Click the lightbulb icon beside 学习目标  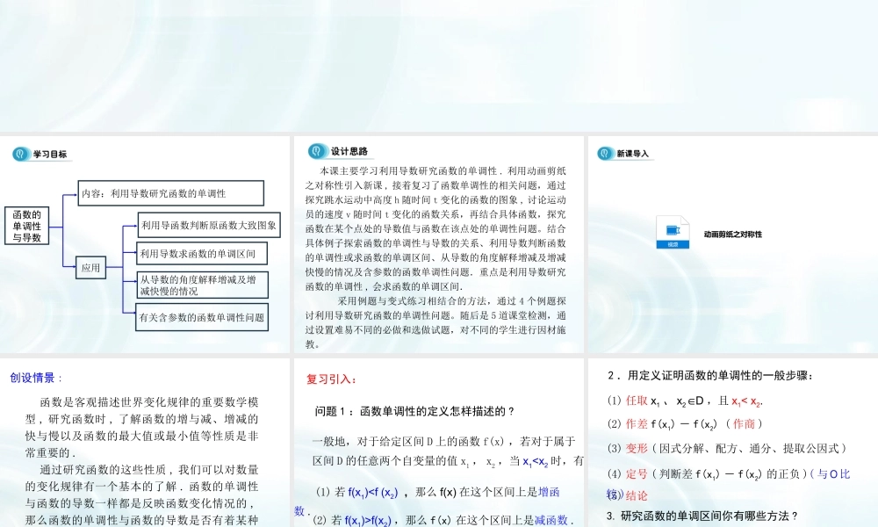tap(20, 152)
